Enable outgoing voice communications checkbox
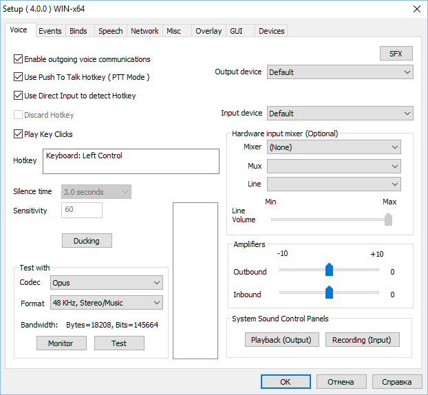 tap(18, 59)
